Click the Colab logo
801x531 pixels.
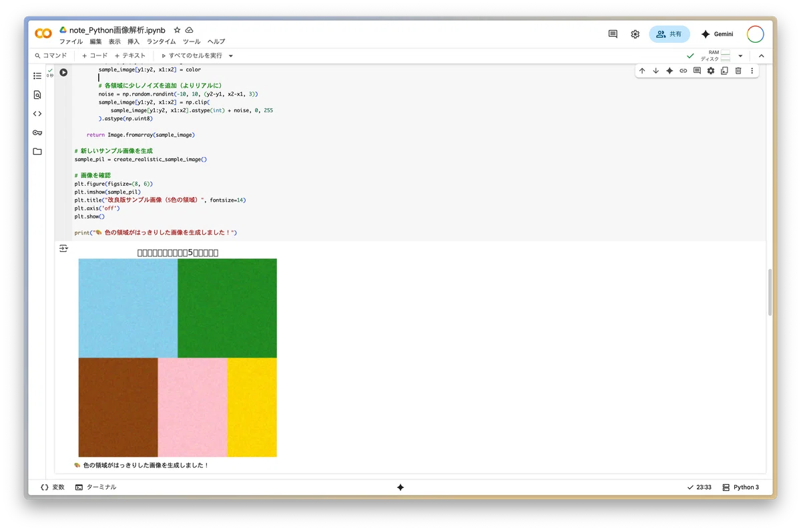pyautogui.click(x=43, y=34)
